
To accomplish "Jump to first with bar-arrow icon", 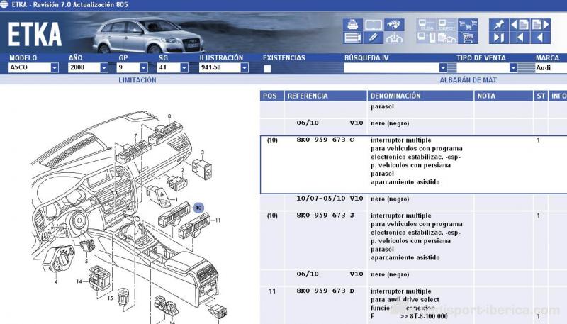I will pyautogui.click(x=520, y=38).
